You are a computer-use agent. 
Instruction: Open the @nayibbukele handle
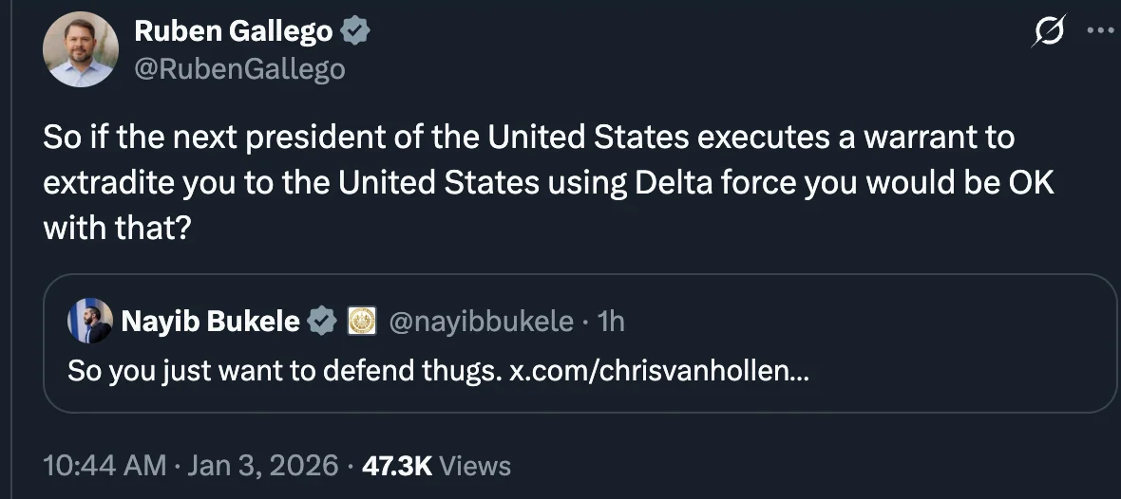click(x=482, y=322)
